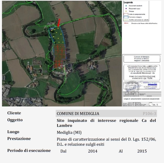The width and height of the screenshot is (164, 163).
Task: Click the purple dot legend symbol
Action: tap(126, 8)
